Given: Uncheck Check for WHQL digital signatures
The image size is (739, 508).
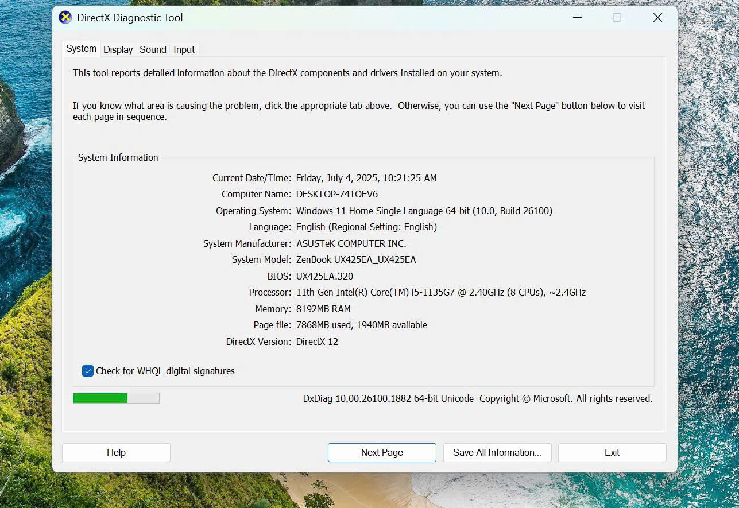Looking at the screenshot, I should [88, 371].
